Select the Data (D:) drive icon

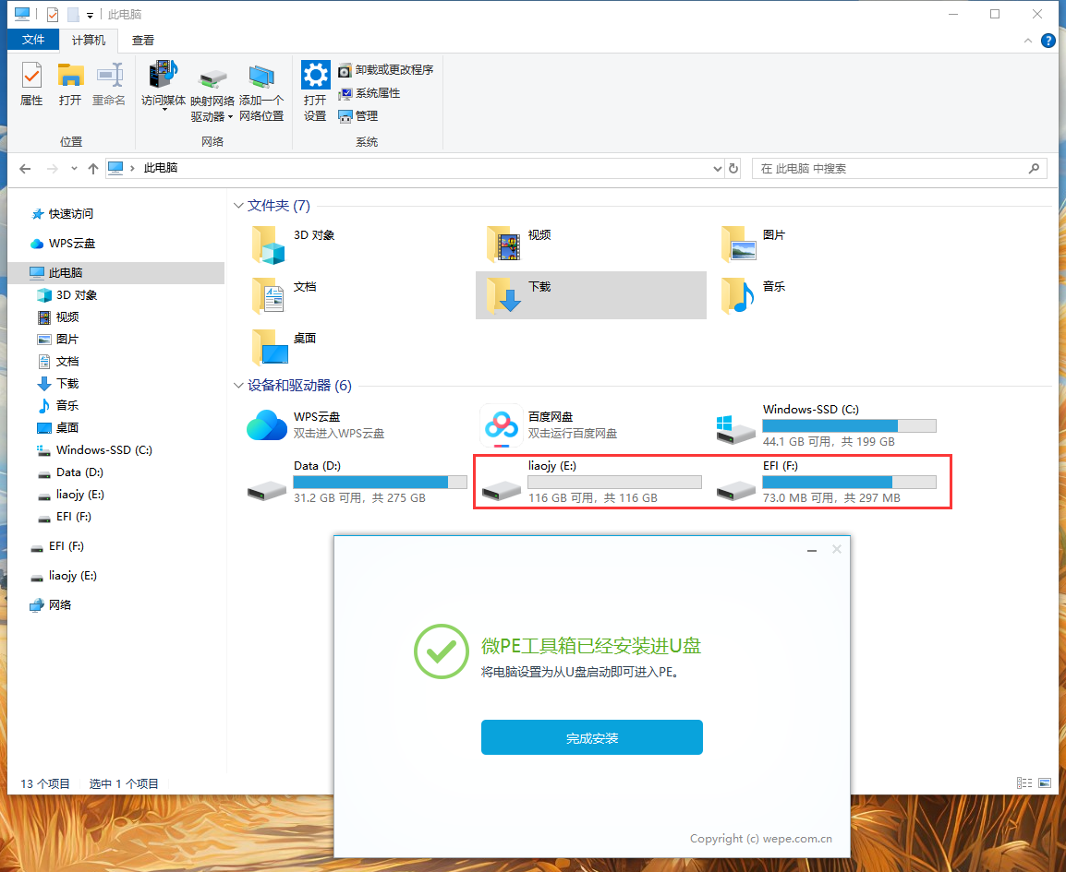click(x=266, y=490)
